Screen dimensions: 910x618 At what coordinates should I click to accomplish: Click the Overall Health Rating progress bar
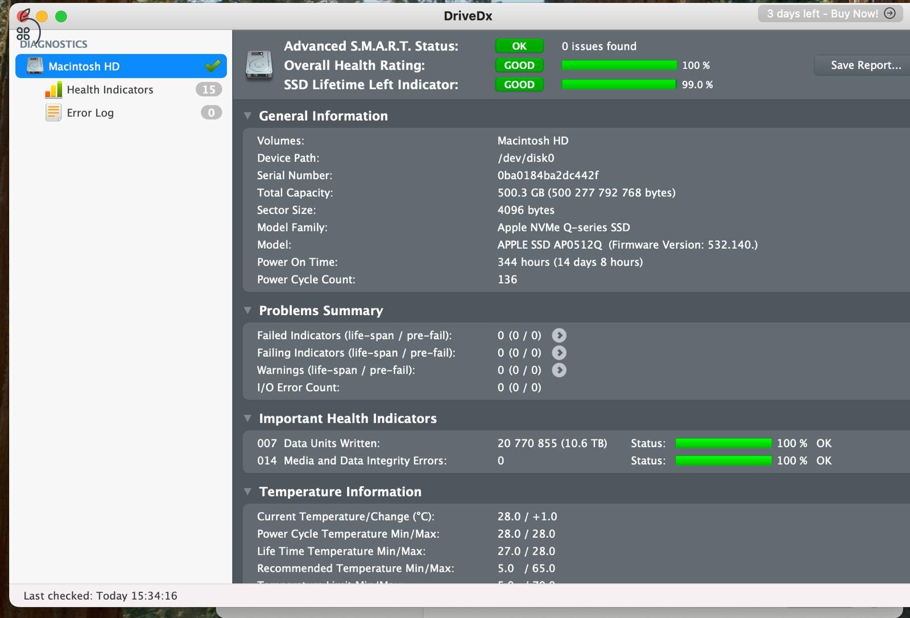click(618, 65)
